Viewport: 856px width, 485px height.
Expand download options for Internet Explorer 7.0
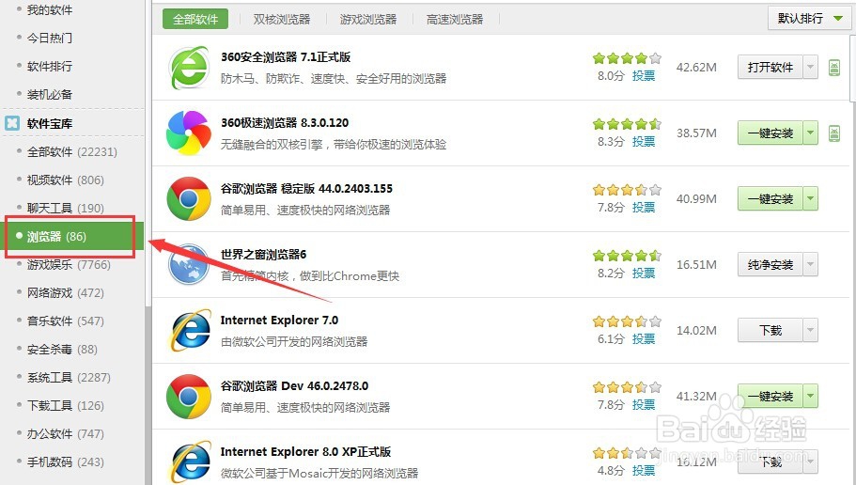(x=811, y=330)
